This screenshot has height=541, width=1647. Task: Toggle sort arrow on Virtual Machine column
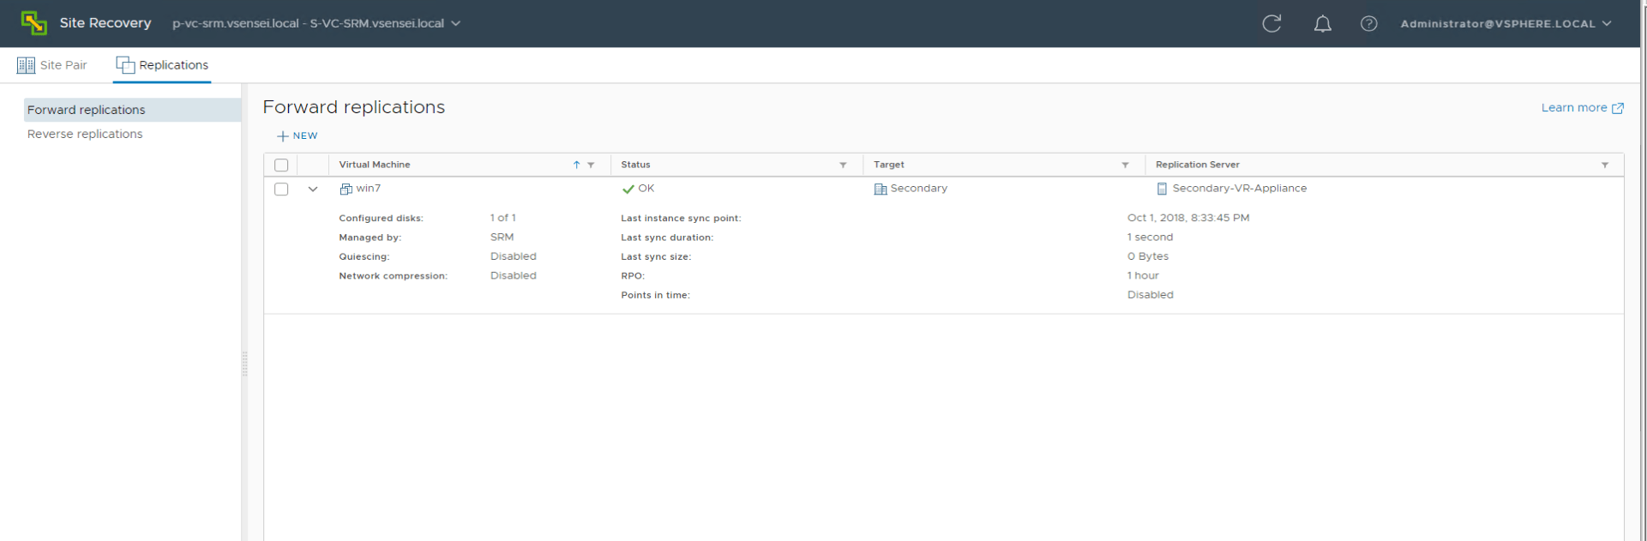pyautogui.click(x=576, y=165)
